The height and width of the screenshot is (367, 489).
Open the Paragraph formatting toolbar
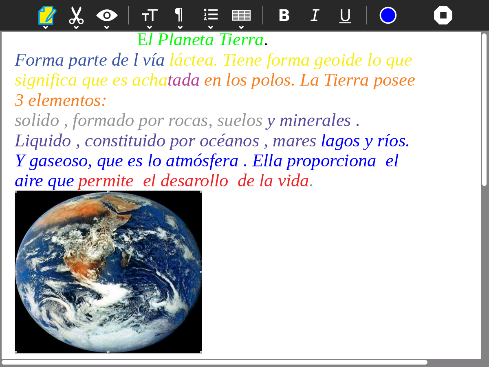pyautogui.click(x=179, y=15)
